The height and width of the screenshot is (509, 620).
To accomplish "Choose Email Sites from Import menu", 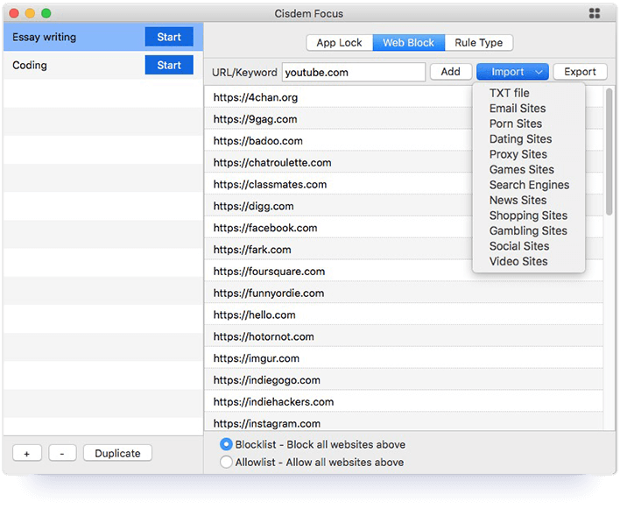I will pyautogui.click(x=518, y=109).
